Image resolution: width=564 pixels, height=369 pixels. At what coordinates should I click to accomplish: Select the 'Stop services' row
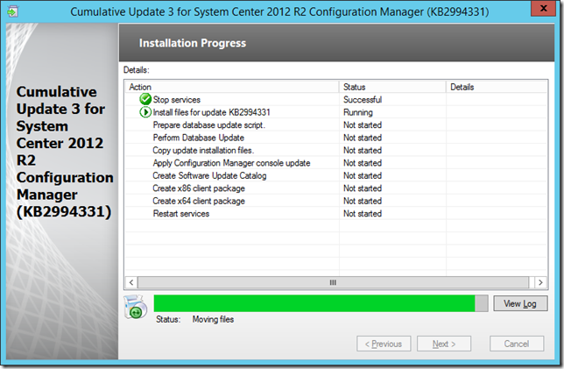pos(336,99)
